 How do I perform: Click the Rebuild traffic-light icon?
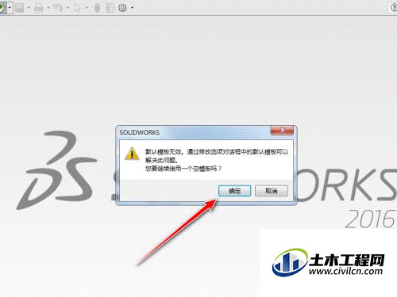97,8
